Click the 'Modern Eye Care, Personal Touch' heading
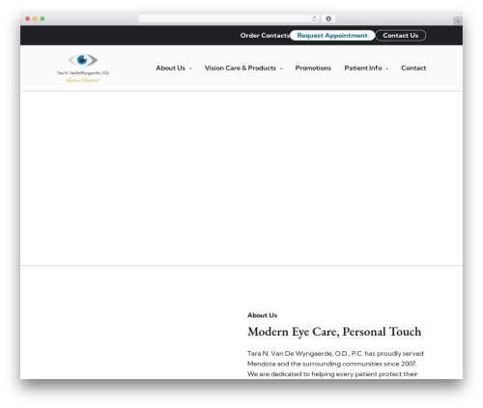483x408 pixels. pyautogui.click(x=334, y=332)
